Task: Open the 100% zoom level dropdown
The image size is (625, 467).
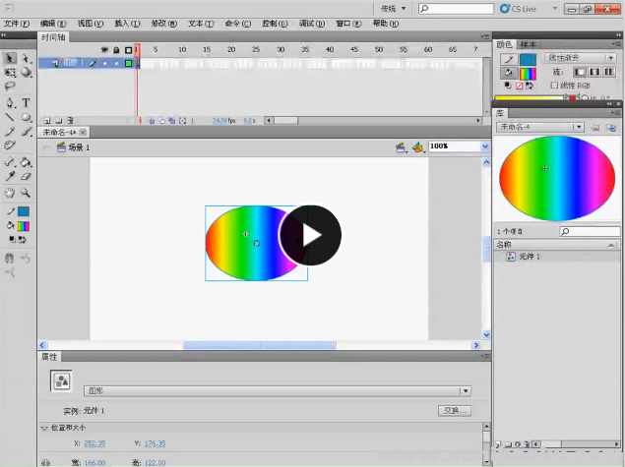Action: click(484, 146)
